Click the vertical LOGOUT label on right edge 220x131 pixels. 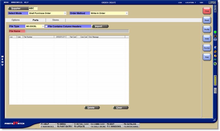215,80
